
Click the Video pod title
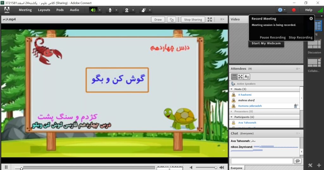pos(235,19)
